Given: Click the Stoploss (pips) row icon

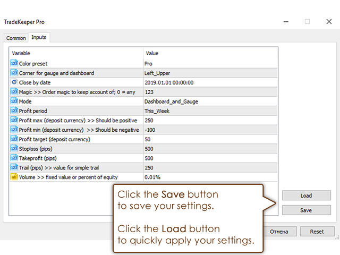Looking at the screenshot, I should [x=14, y=148].
